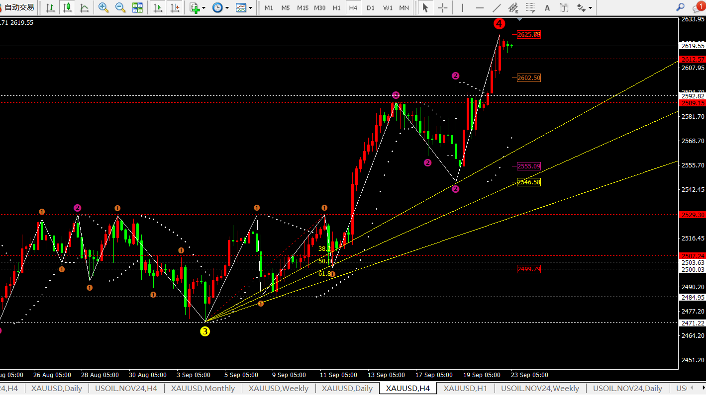
Task: Tile chart windows icon
Action: click(x=137, y=7)
